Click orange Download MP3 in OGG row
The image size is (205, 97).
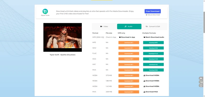tap(129, 59)
